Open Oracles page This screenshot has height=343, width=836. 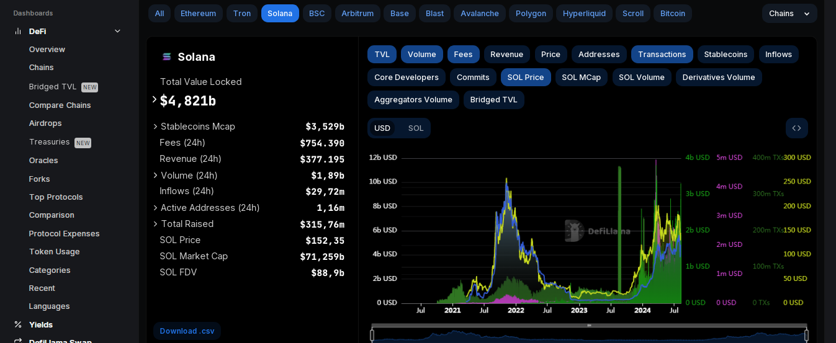[x=43, y=161]
